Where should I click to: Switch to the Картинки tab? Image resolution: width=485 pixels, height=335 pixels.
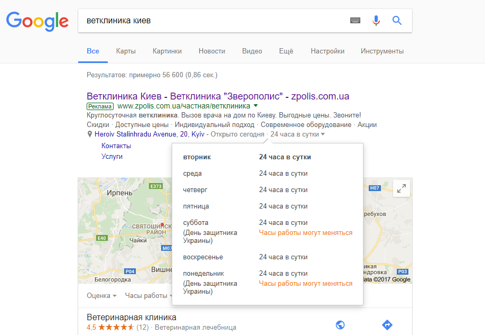click(x=167, y=51)
